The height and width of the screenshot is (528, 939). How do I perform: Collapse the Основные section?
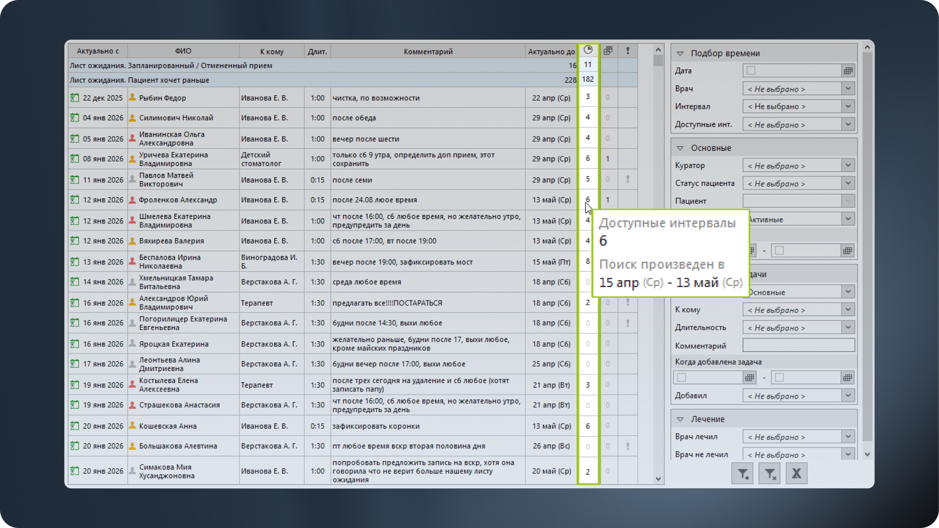[x=680, y=148]
